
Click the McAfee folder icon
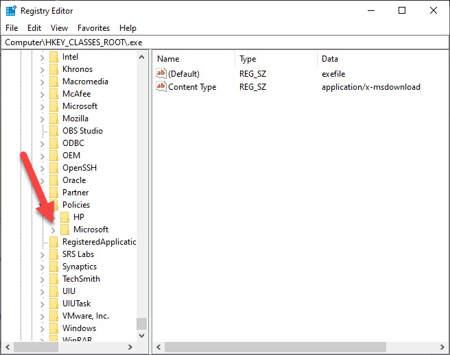[54, 94]
